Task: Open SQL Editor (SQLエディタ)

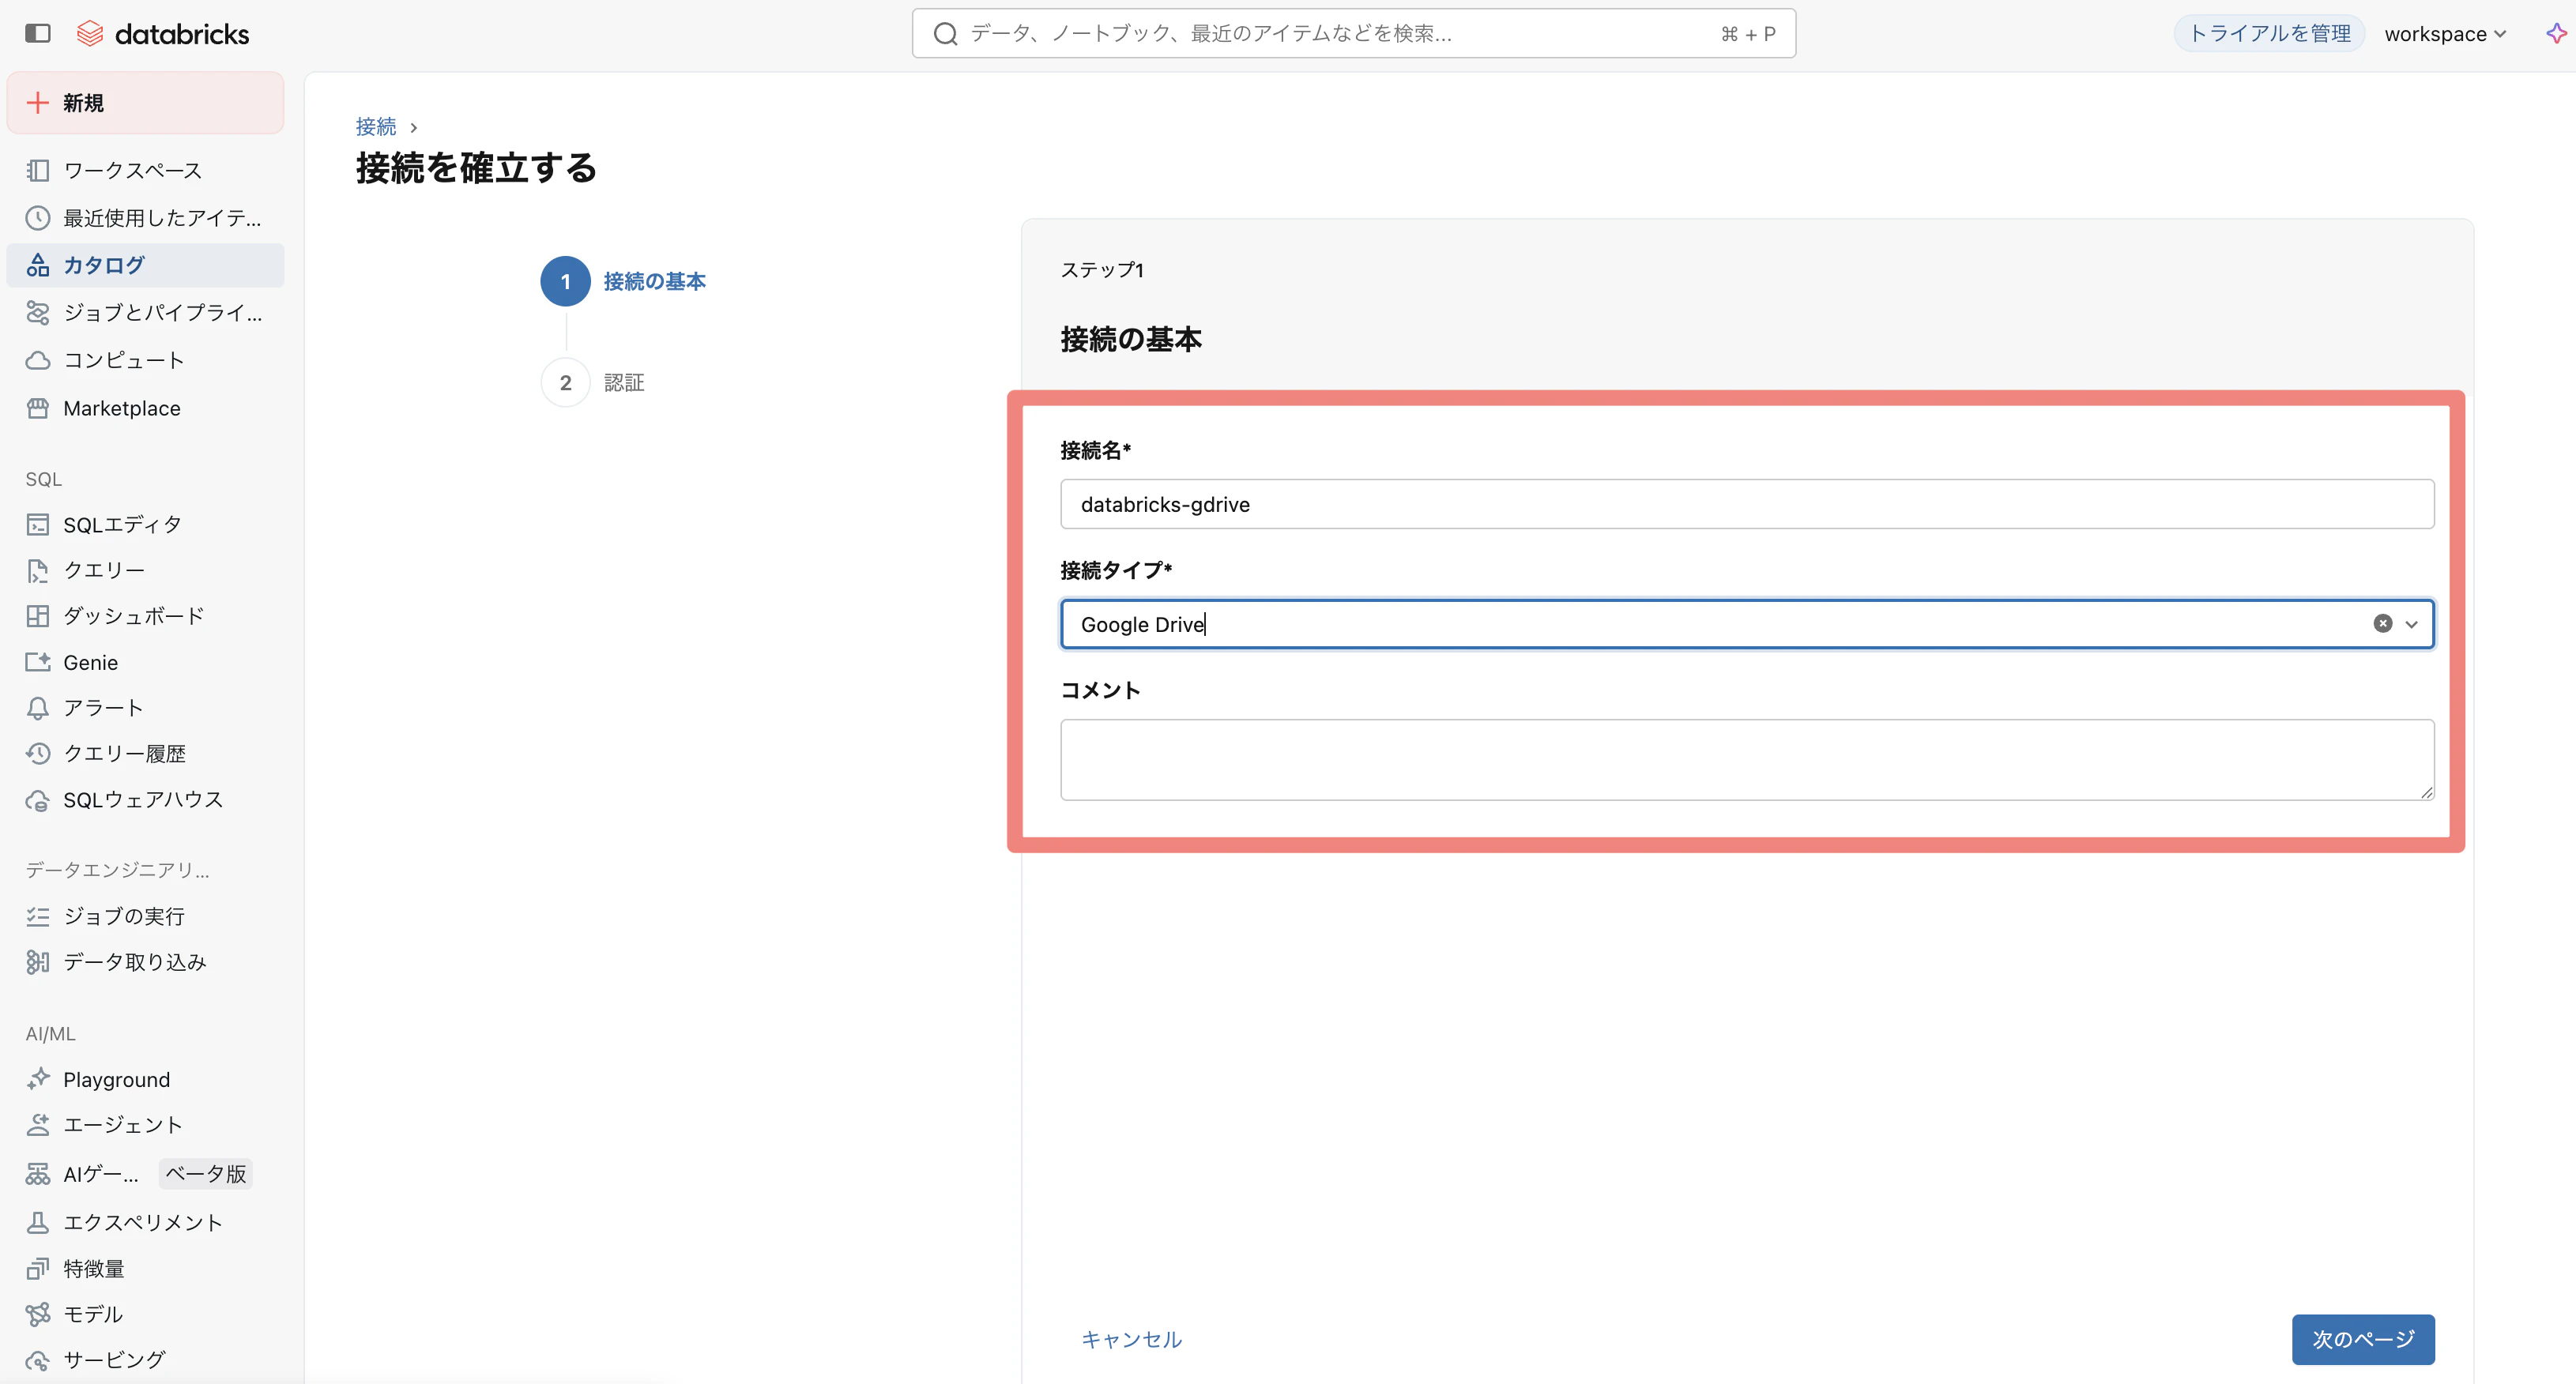Action: [x=122, y=524]
